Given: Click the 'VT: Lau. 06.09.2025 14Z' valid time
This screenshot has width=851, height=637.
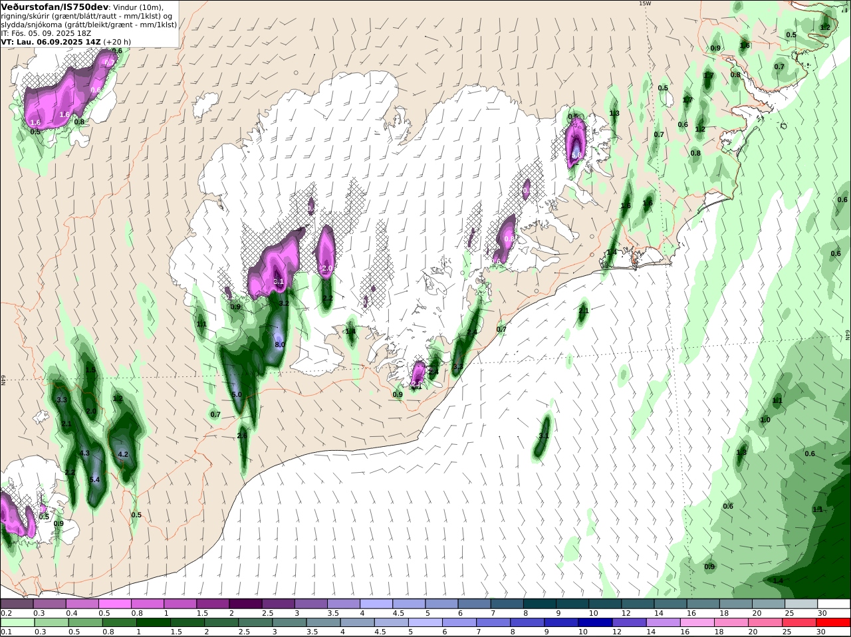Looking at the screenshot, I should click(51, 41).
